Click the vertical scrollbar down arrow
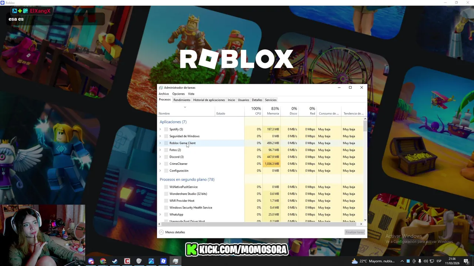 (365, 220)
